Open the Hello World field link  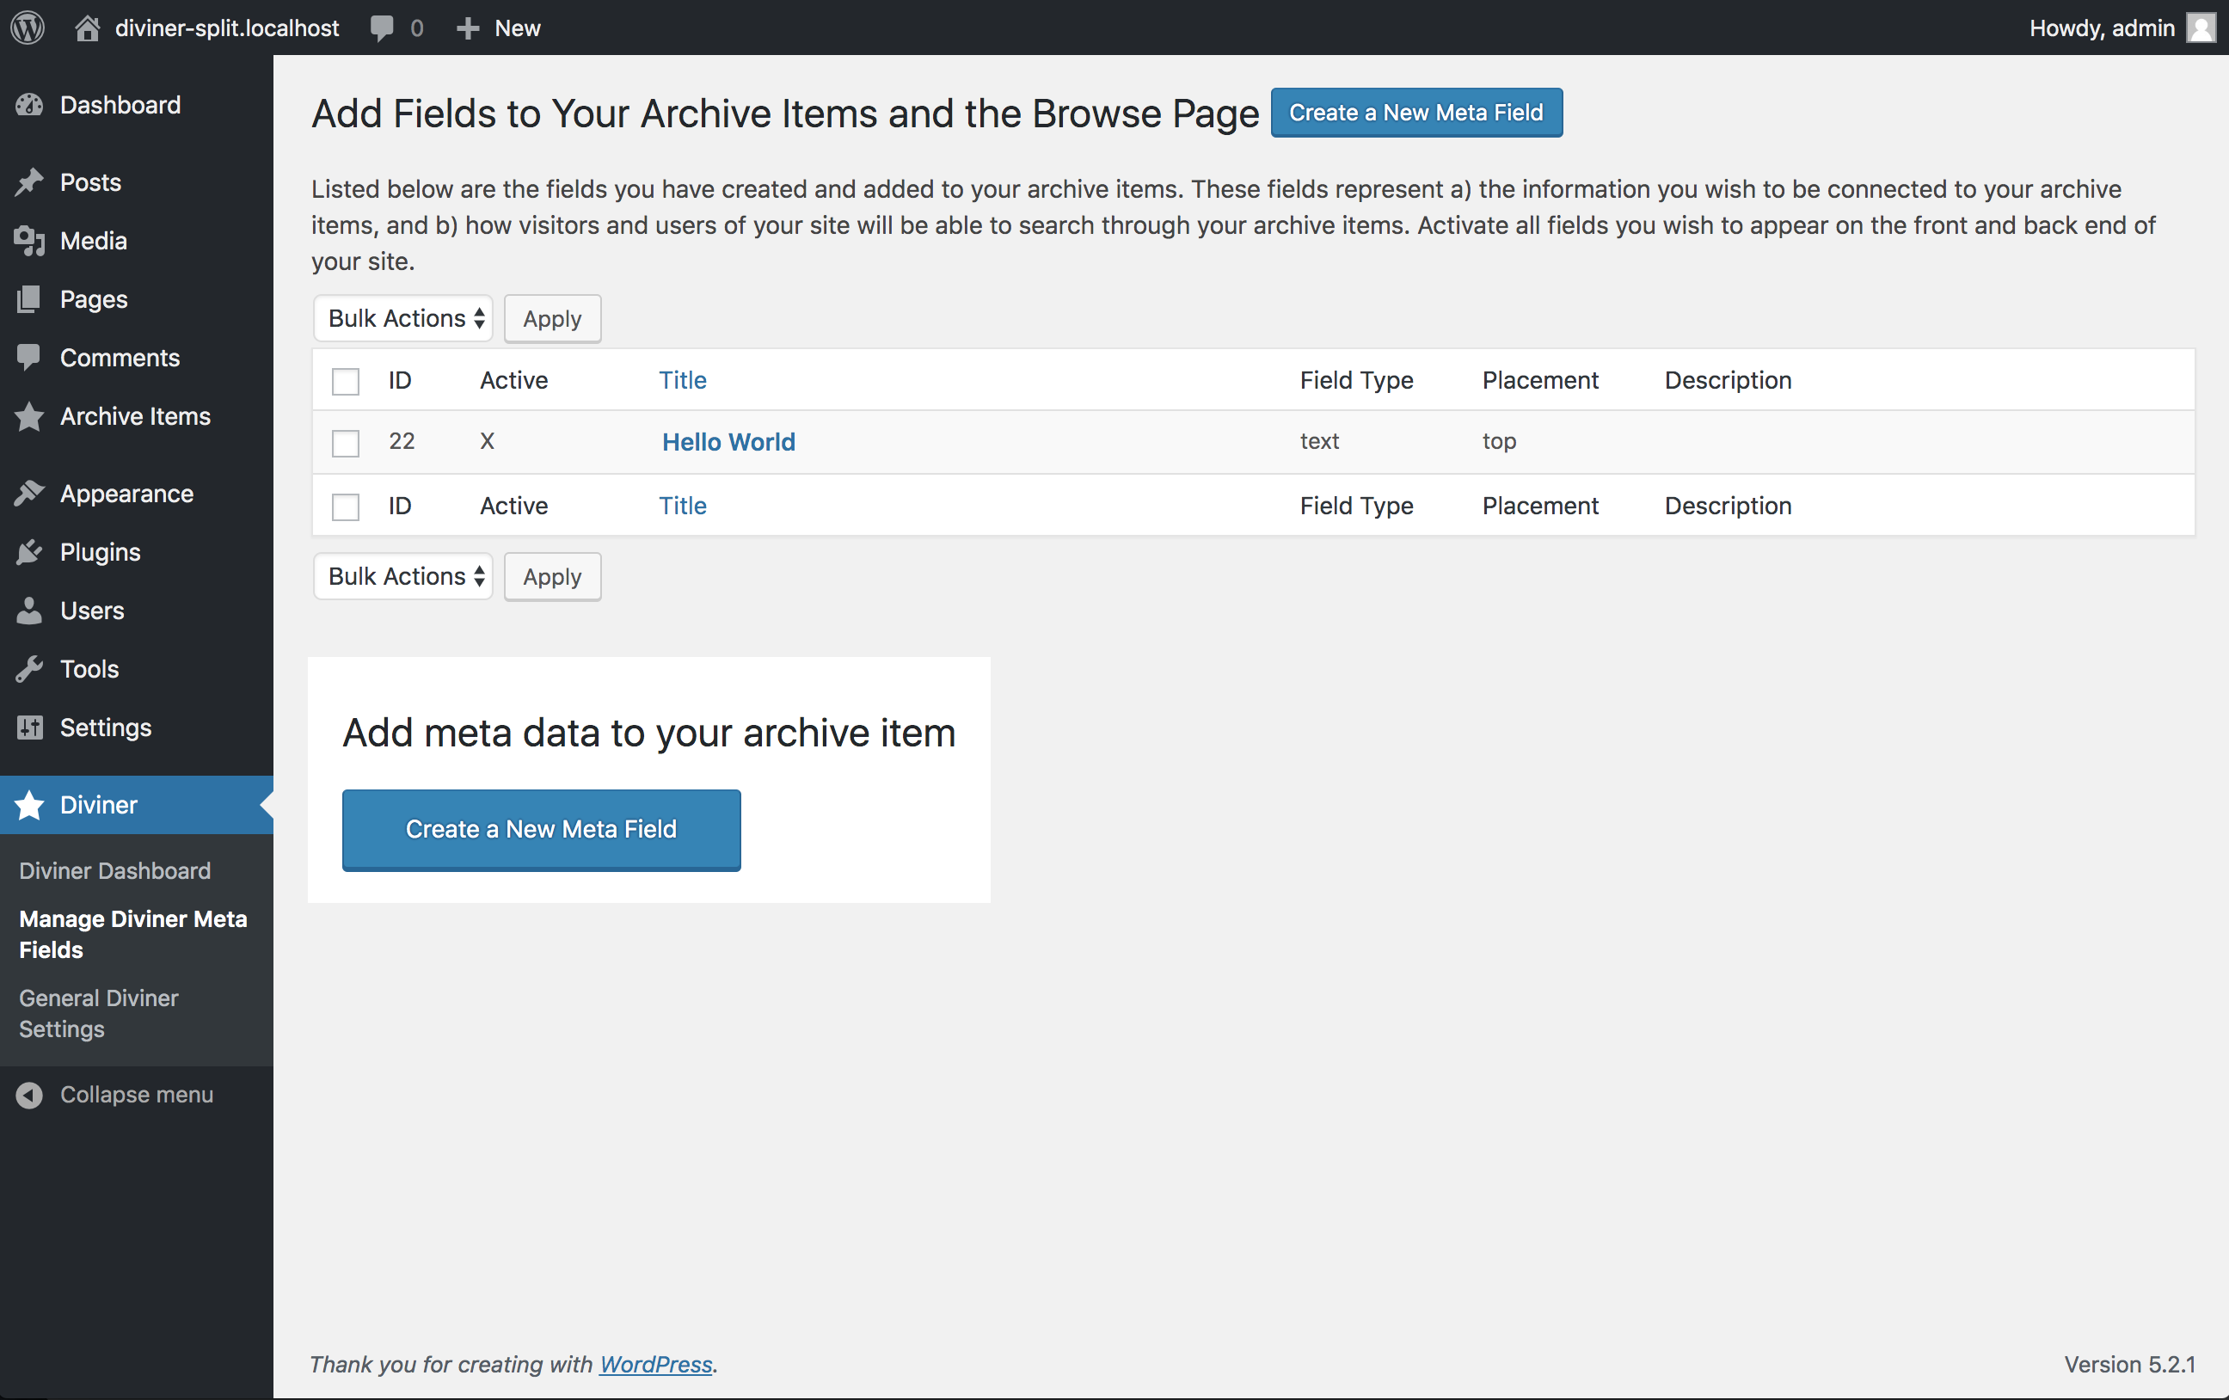(728, 443)
